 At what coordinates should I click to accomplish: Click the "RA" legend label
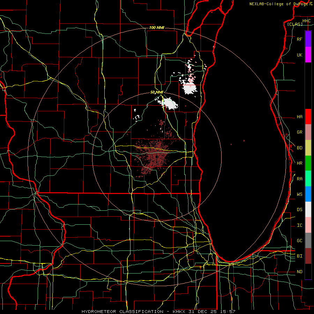[x=299, y=179]
